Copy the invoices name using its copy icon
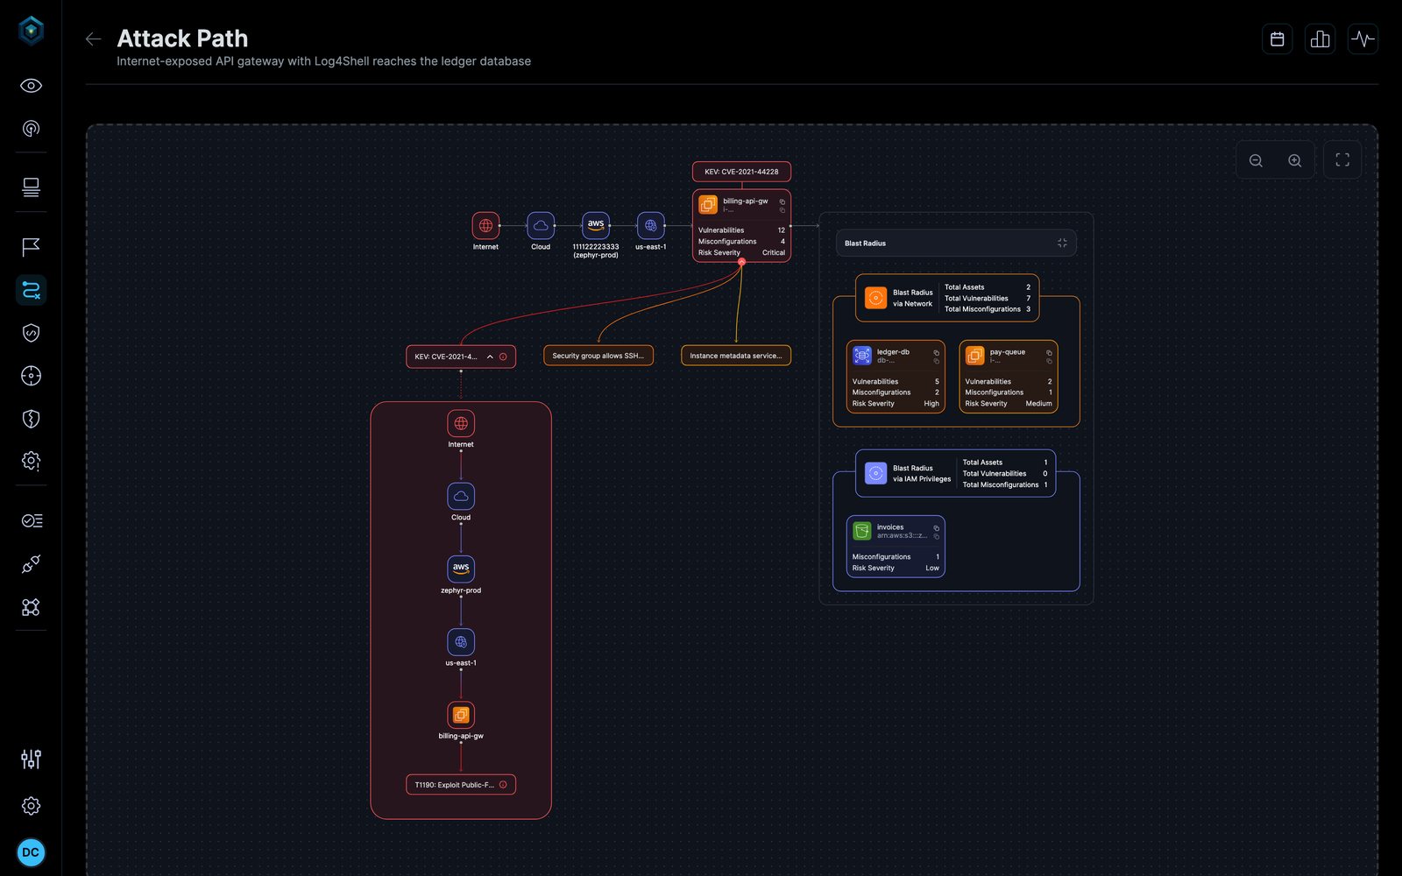This screenshot has height=876, width=1402. pyautogui.click(x=936, y=527)
